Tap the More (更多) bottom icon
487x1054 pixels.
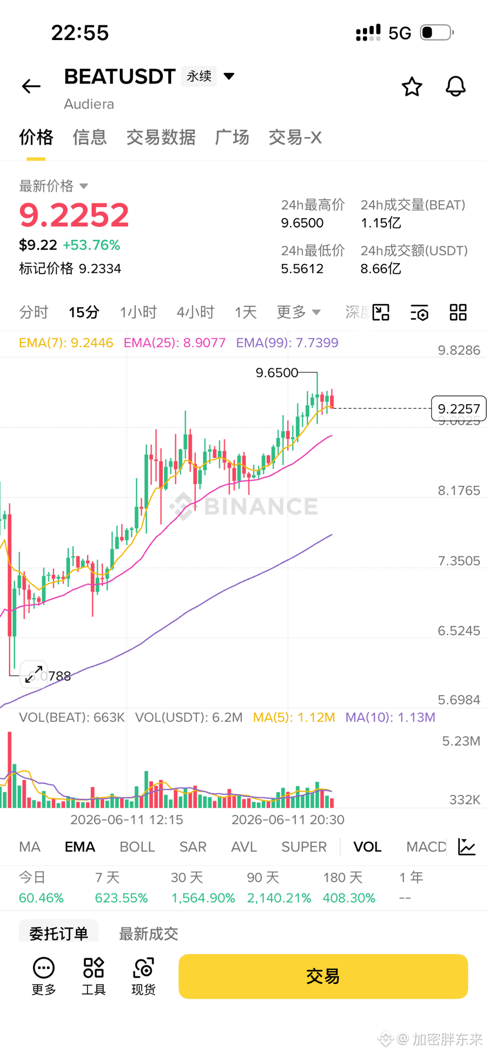(x=44, y=977)
